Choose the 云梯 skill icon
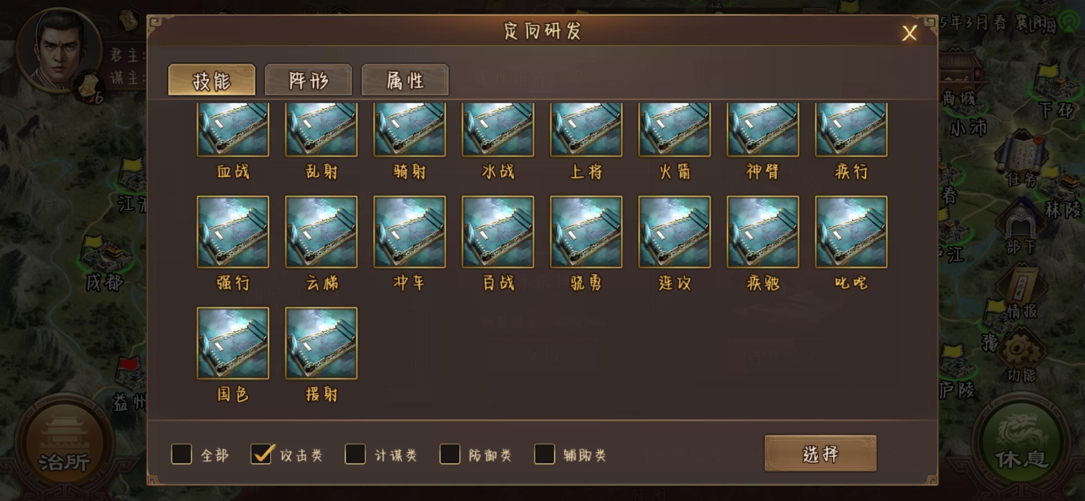The image size is (1085, 501). [321, 232]
